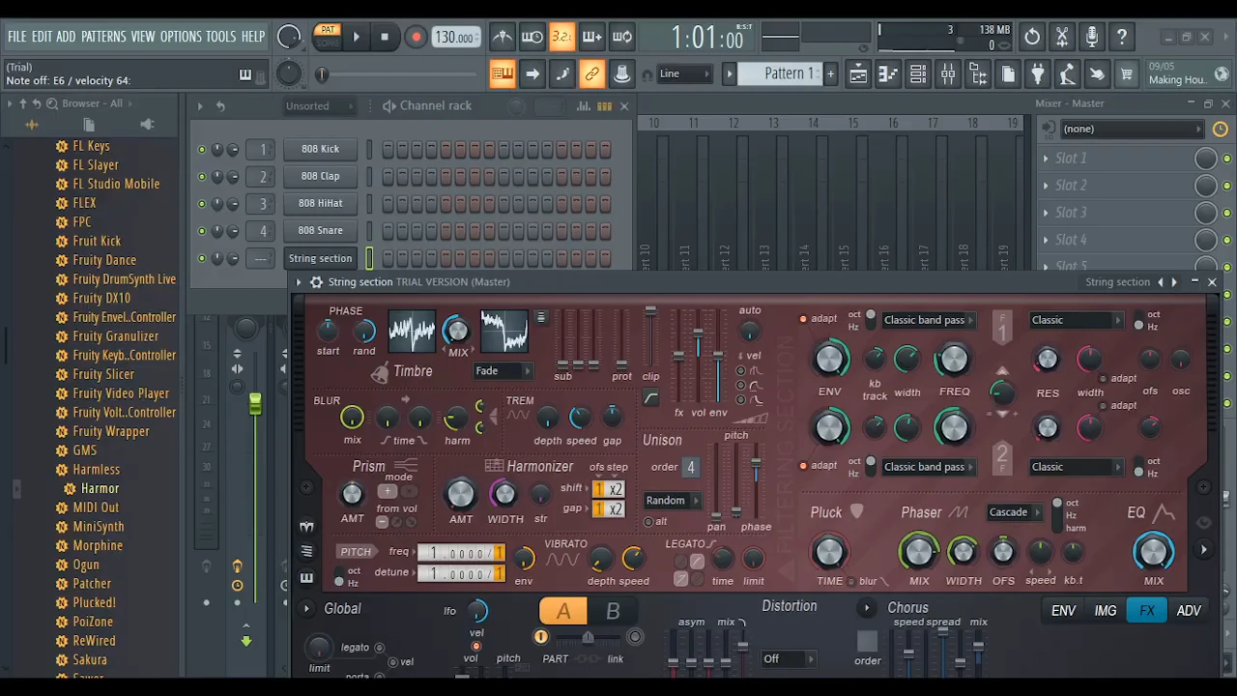Toggle the link chain icon in toolbar
1237x696 pixels.
(x=591, y=73)
